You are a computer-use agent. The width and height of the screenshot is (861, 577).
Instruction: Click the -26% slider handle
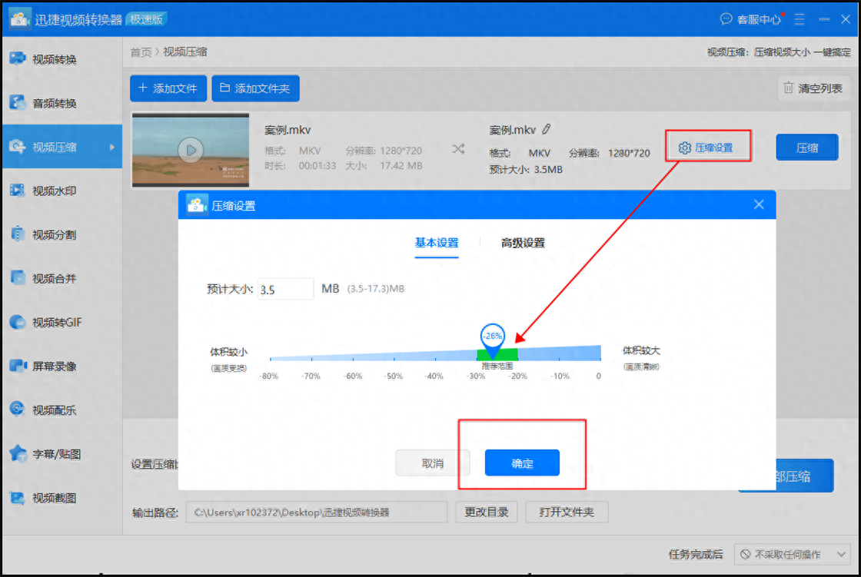tap(492, 338)
